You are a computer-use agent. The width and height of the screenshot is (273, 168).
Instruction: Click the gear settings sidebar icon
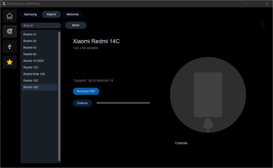coord(10,31)
